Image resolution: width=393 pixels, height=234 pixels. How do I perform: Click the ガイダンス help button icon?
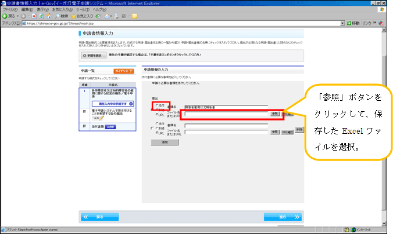[123, 70]
